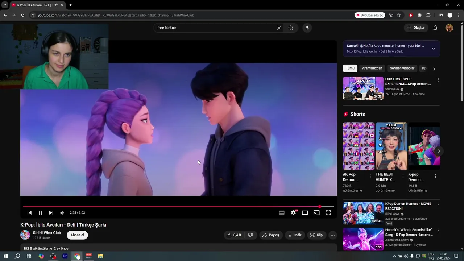The height and width of the screenshot is (261, 464).
Task: Run search with the magnifier button
Action: (291, 28)
